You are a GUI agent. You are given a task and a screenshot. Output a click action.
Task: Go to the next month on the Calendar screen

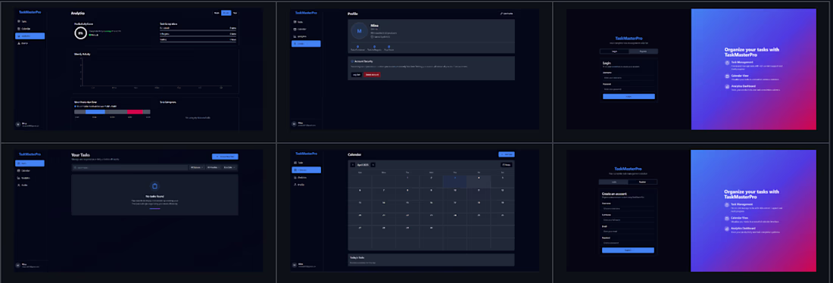(373, 165)
